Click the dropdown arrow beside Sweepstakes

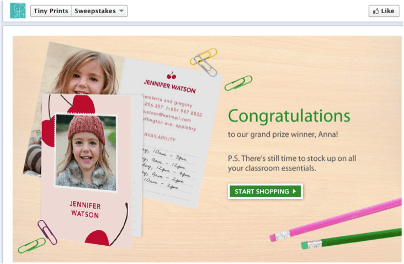click(x=121, y=11)
